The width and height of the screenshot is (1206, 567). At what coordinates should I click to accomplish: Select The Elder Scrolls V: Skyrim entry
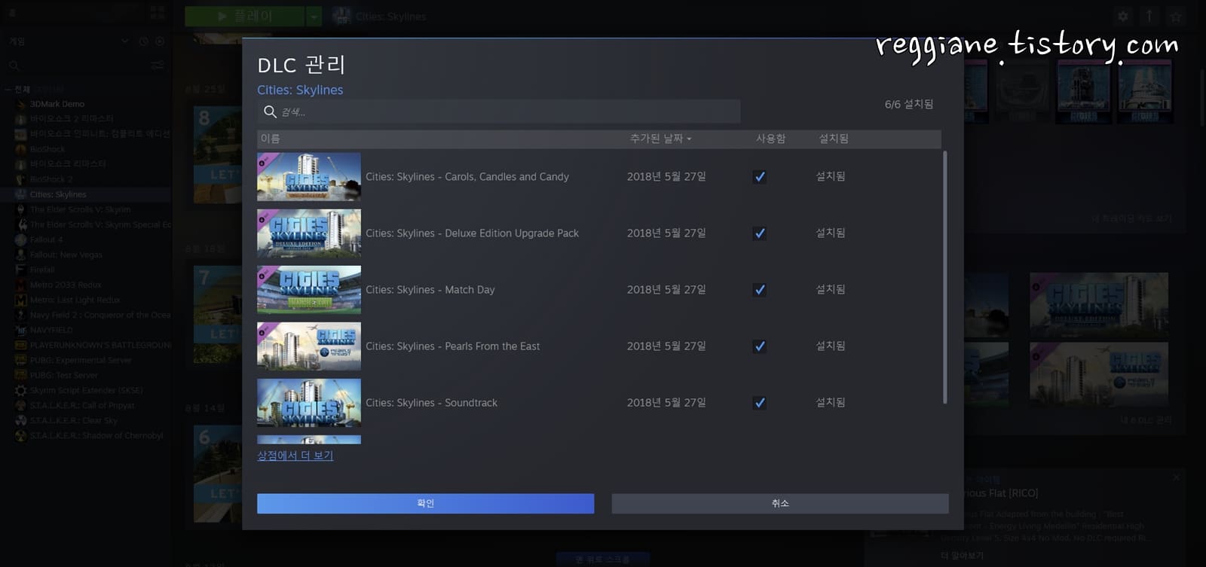click(80, 209)
